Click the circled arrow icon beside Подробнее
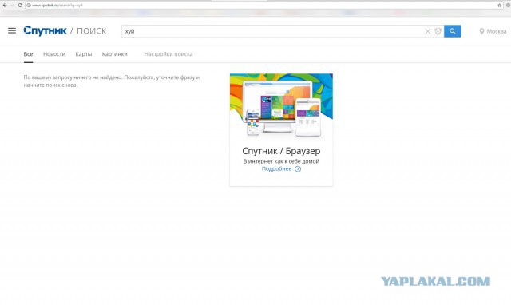The image size is (511, 305). 298,168
